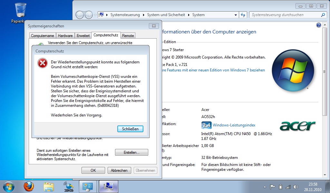Click the red error icon in Computerschutz dialog
The image size is (330, 193).
[43, 63]
